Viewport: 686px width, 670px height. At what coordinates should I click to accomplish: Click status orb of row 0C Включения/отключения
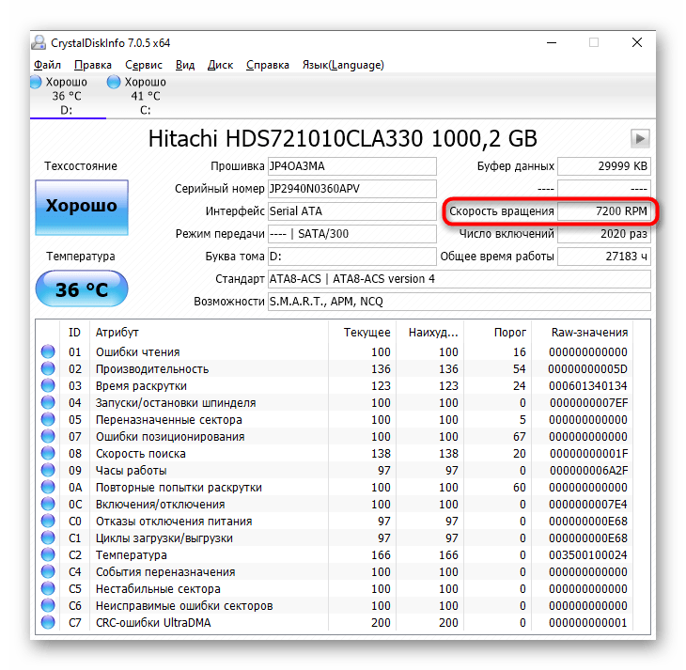(x=48, y=504)
